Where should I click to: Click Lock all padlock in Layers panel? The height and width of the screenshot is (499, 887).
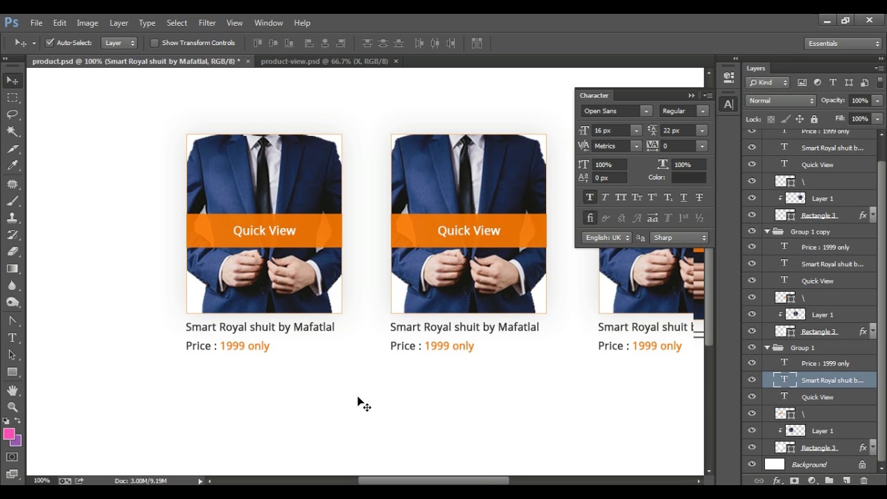[814, 119]
